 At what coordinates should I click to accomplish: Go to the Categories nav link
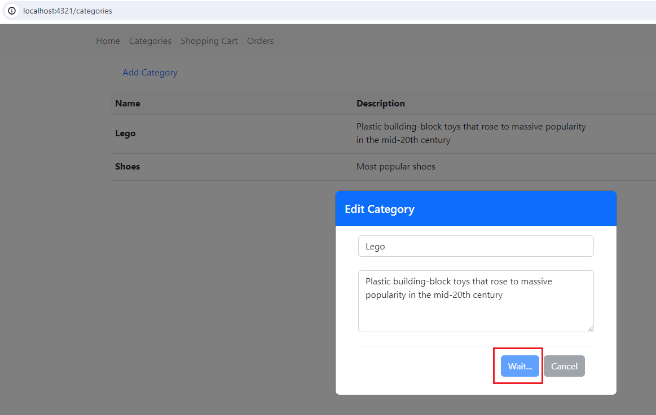tap(150, 41)
